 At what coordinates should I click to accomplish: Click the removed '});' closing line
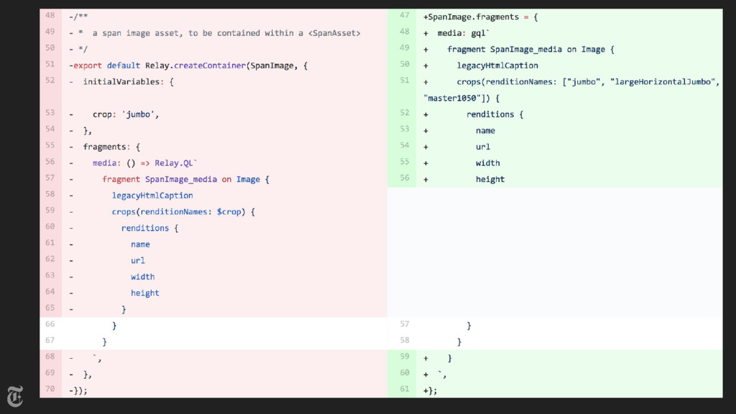click(x=78, y=390)
